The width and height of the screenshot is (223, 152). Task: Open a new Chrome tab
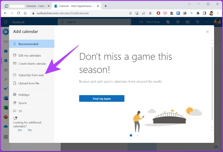106,6
